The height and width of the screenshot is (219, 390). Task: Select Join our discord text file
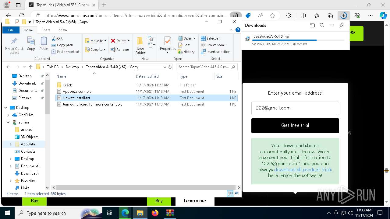coord(92,104)
